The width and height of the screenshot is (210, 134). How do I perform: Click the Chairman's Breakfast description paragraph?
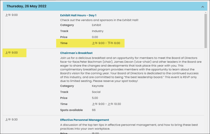[131, 68]
